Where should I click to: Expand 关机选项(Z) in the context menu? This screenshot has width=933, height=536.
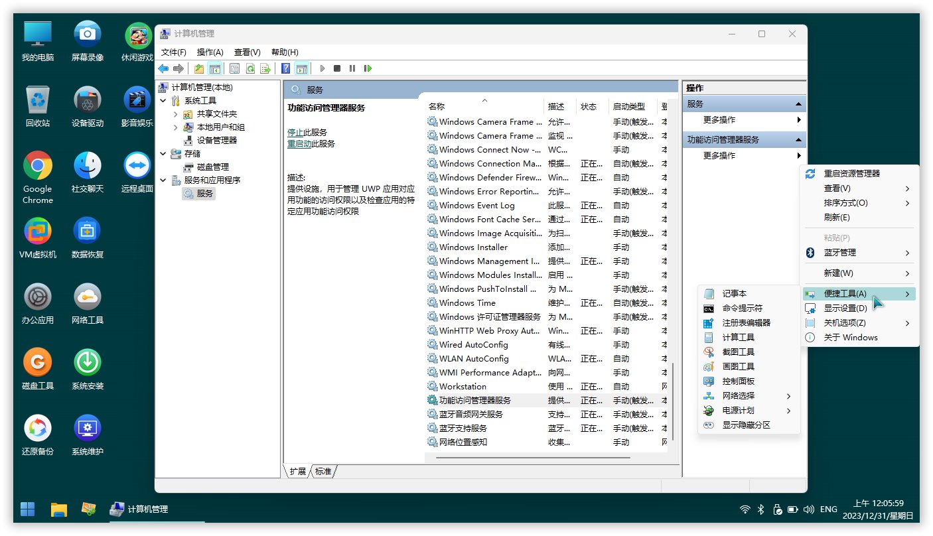(860, 322)
